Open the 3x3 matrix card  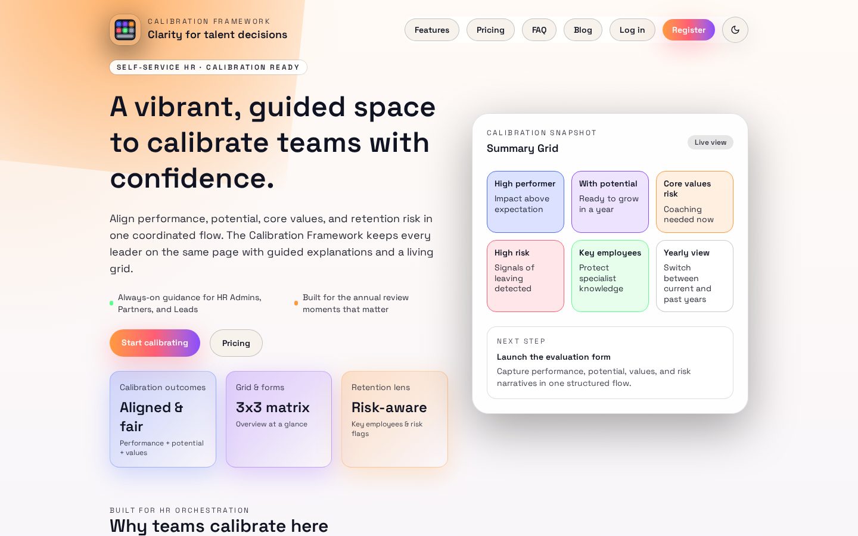click(x=279, y=419)
